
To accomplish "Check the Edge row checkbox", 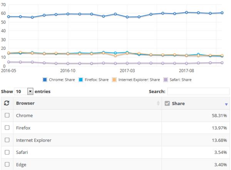I will tap(7, 164).
